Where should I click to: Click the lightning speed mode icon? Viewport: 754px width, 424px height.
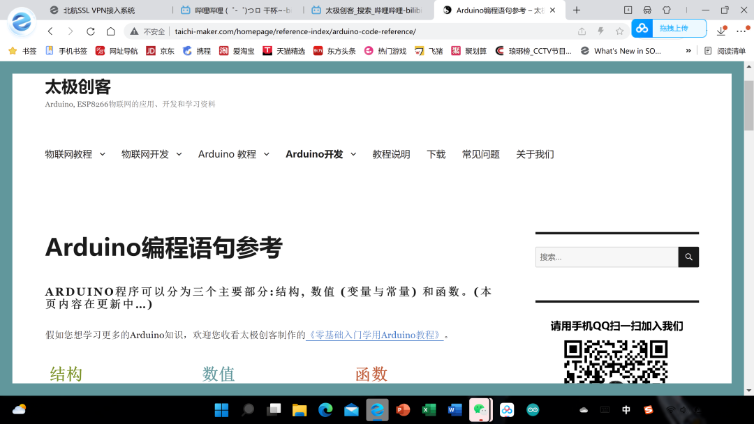click(600, 31)
